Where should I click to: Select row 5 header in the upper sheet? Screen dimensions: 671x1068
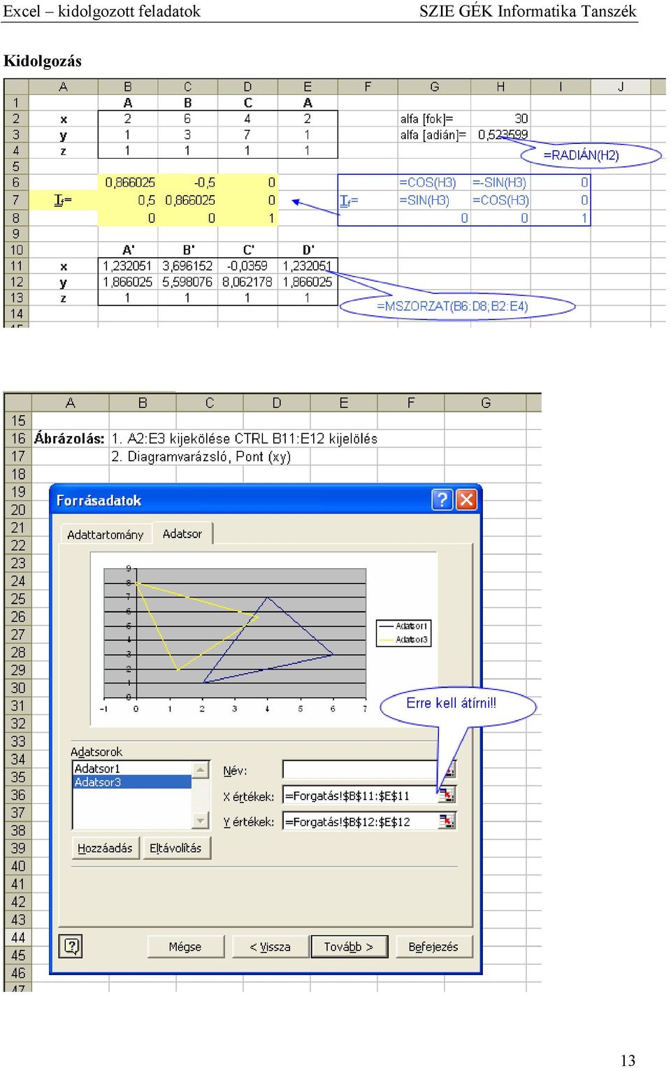pyautogui.click(x=16, y=166)
